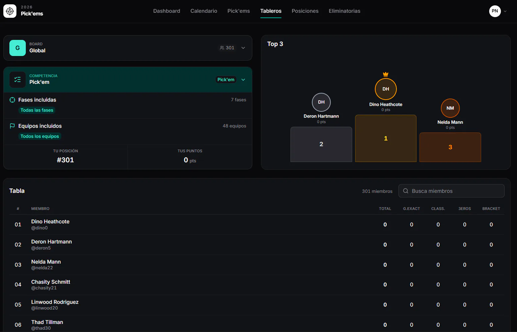
Task: Click the #301 position value
Action: (x=65, y=160)
